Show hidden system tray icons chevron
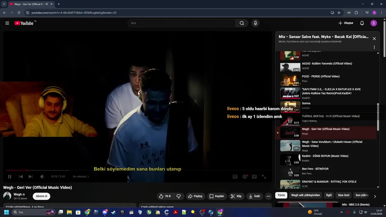Viewport: 386px width, 217px height. coord(341,212)
